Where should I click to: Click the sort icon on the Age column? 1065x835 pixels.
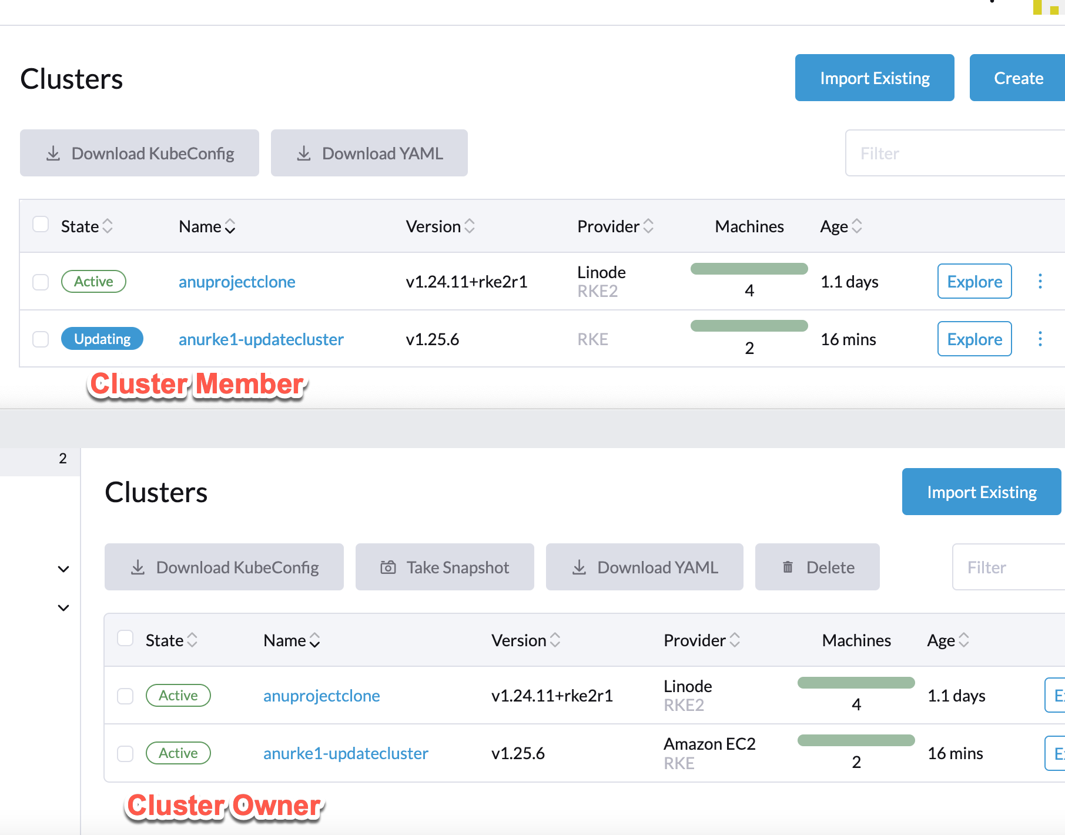857,226
